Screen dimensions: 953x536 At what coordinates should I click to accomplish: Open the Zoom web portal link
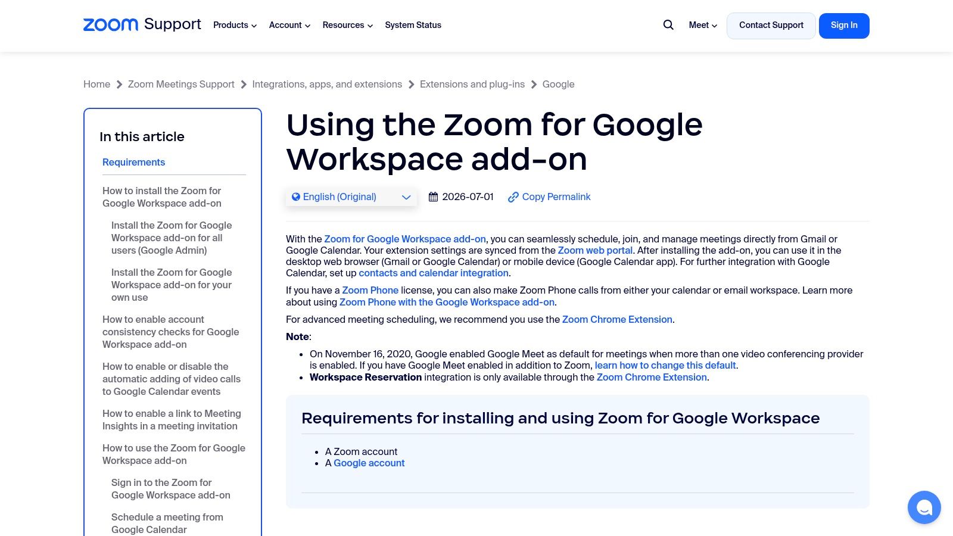(595, 250)
